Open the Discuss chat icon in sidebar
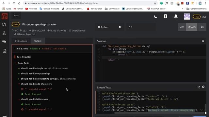 [4, 42]
